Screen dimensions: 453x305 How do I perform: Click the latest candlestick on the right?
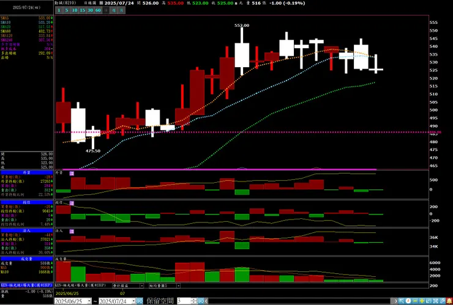376,69
